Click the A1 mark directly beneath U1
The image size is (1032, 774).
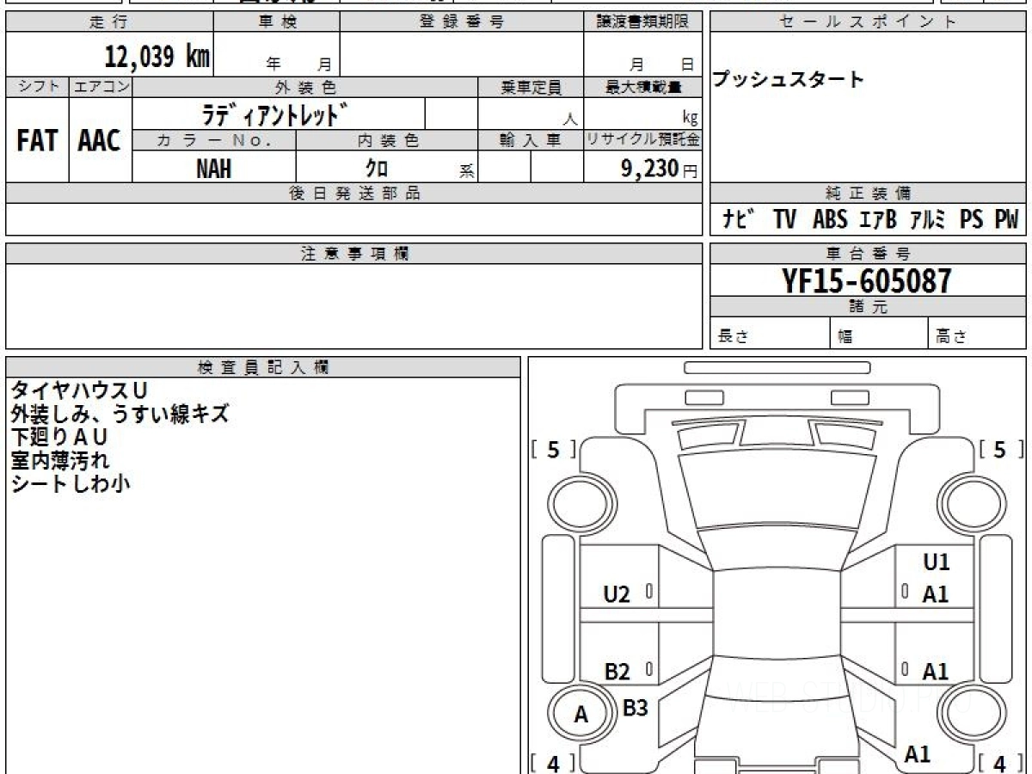936,594
